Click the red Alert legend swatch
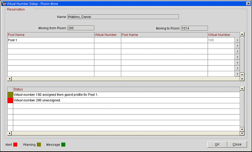 coord(15,145)
